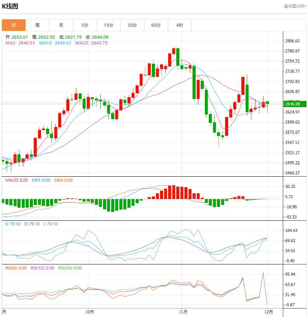Click the 31.40 RSI axis label
Viewport: 308px width, 317px height.
point(290,295)
